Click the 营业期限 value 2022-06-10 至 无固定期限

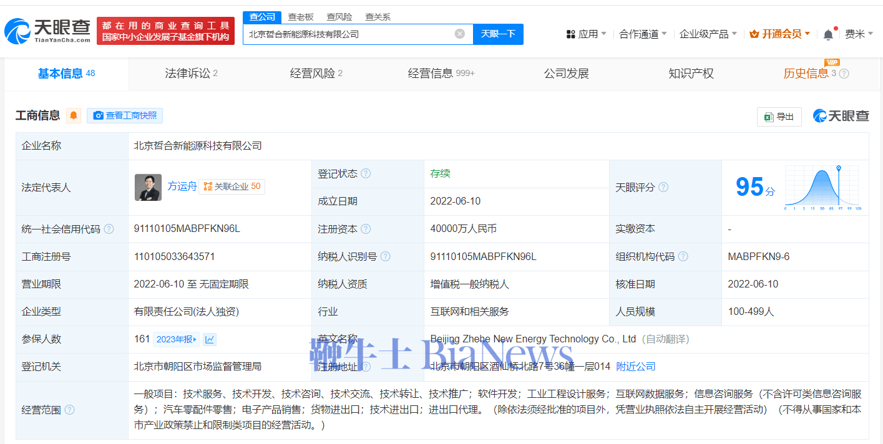[191, 284]
